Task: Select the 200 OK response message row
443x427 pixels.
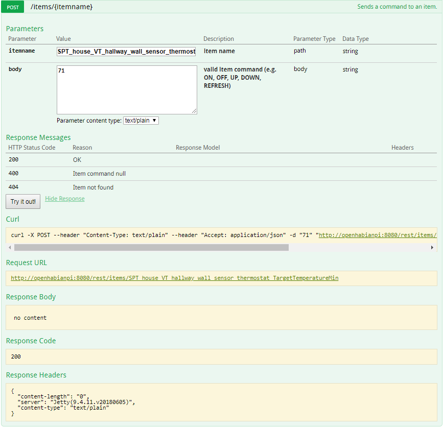Action: coord(77,160)
